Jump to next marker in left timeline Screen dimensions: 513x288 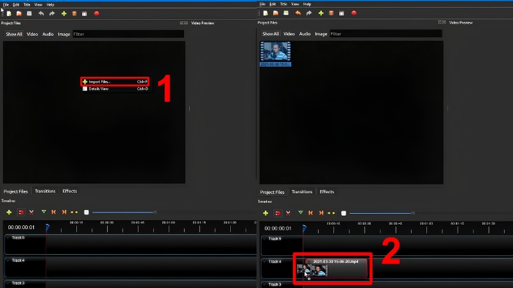pyautogui.click(x=64, y=212)
